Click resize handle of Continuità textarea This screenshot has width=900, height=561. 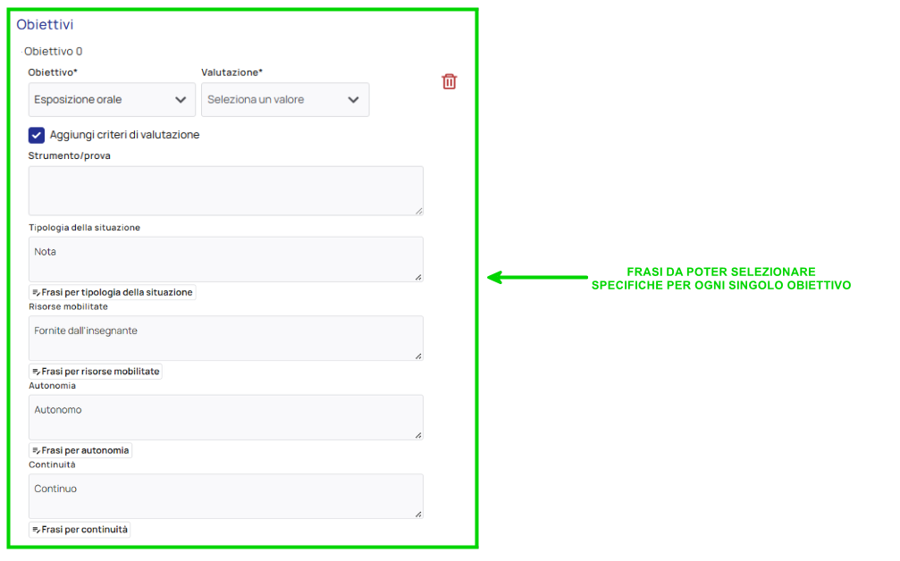[x=418, y=514]
